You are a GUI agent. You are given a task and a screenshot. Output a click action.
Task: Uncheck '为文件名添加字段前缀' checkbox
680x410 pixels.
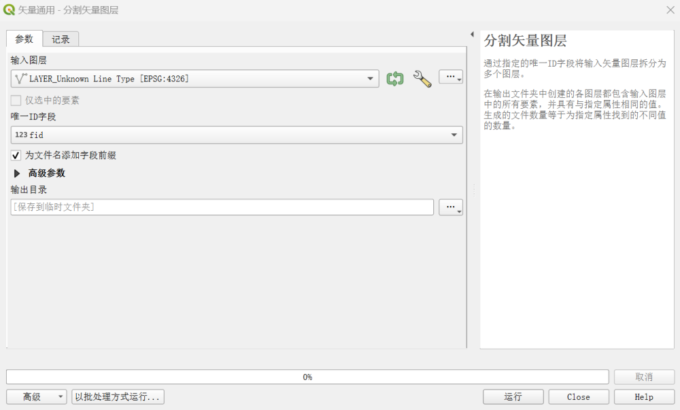(x=16, y=155)
